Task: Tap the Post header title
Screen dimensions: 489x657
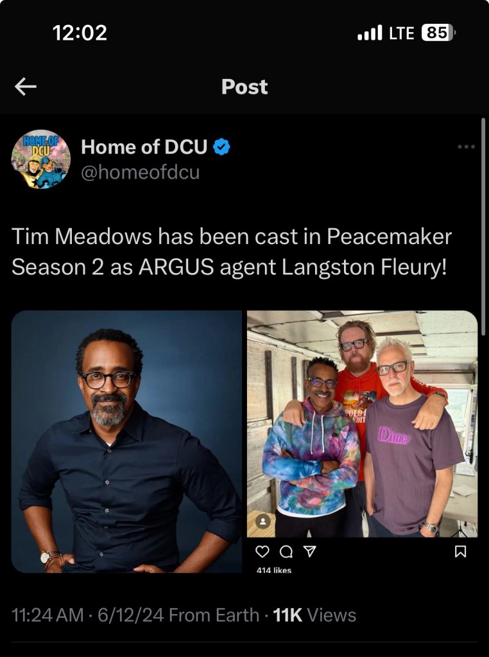Action: 244,87
